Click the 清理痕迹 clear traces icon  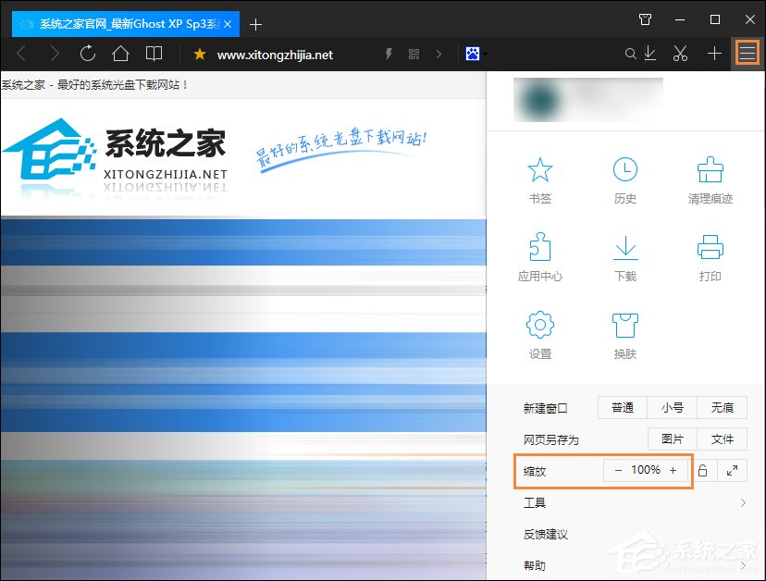tap(710, 179)
